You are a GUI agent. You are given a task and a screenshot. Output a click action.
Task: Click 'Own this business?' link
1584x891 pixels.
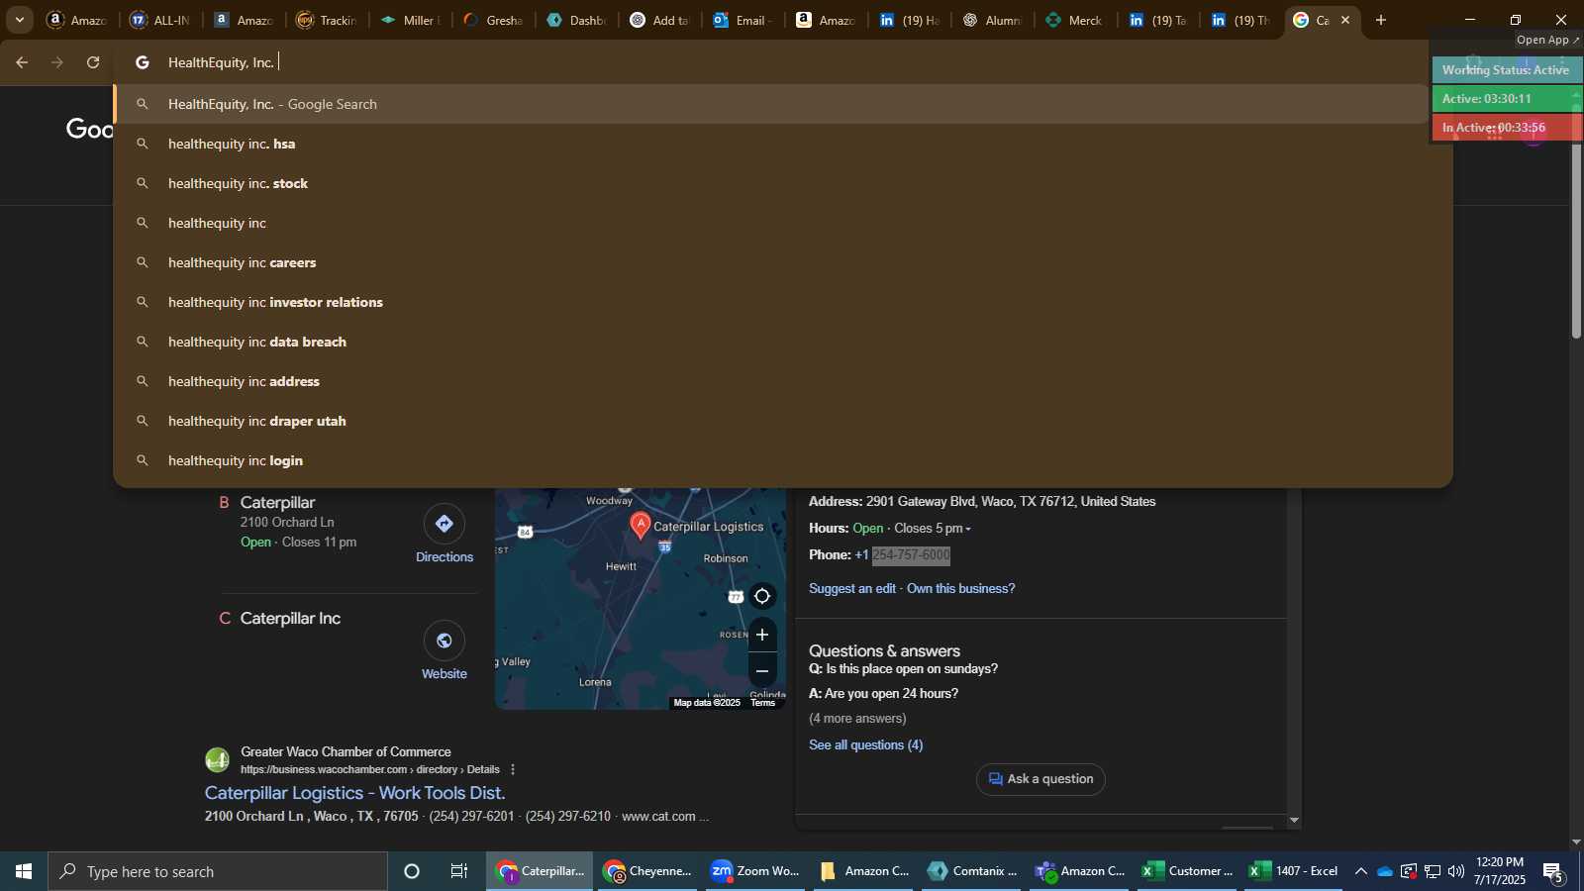coord(960,589)
